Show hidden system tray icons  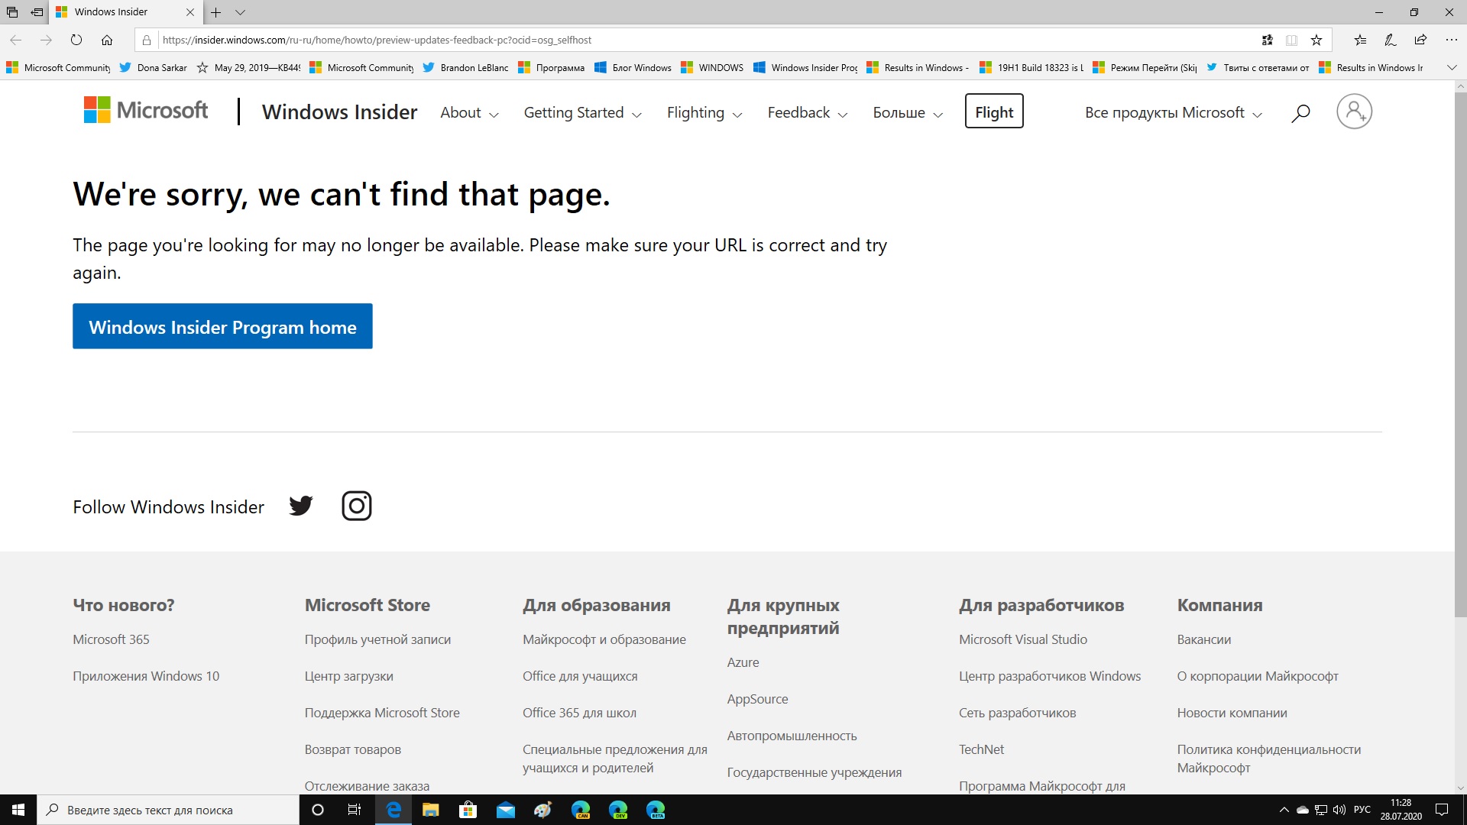1284,810
